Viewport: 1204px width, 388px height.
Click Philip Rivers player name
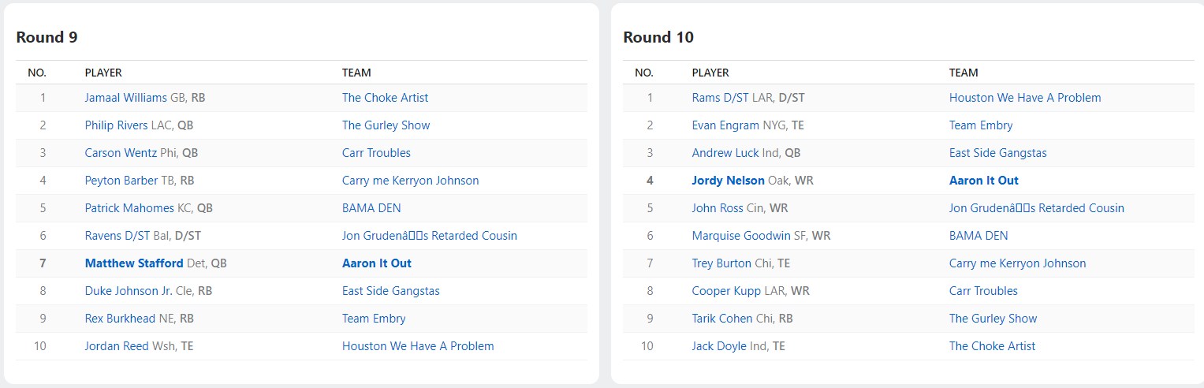pos(116,125)
